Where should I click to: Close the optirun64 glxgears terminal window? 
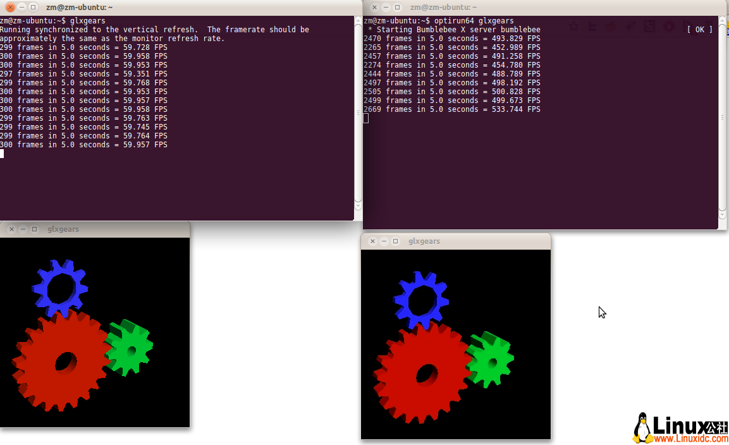(374, 7)
